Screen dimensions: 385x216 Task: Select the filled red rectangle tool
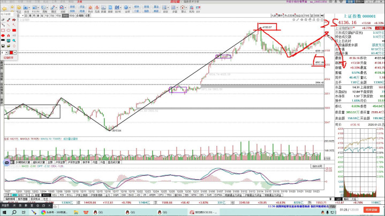point(14,30)
